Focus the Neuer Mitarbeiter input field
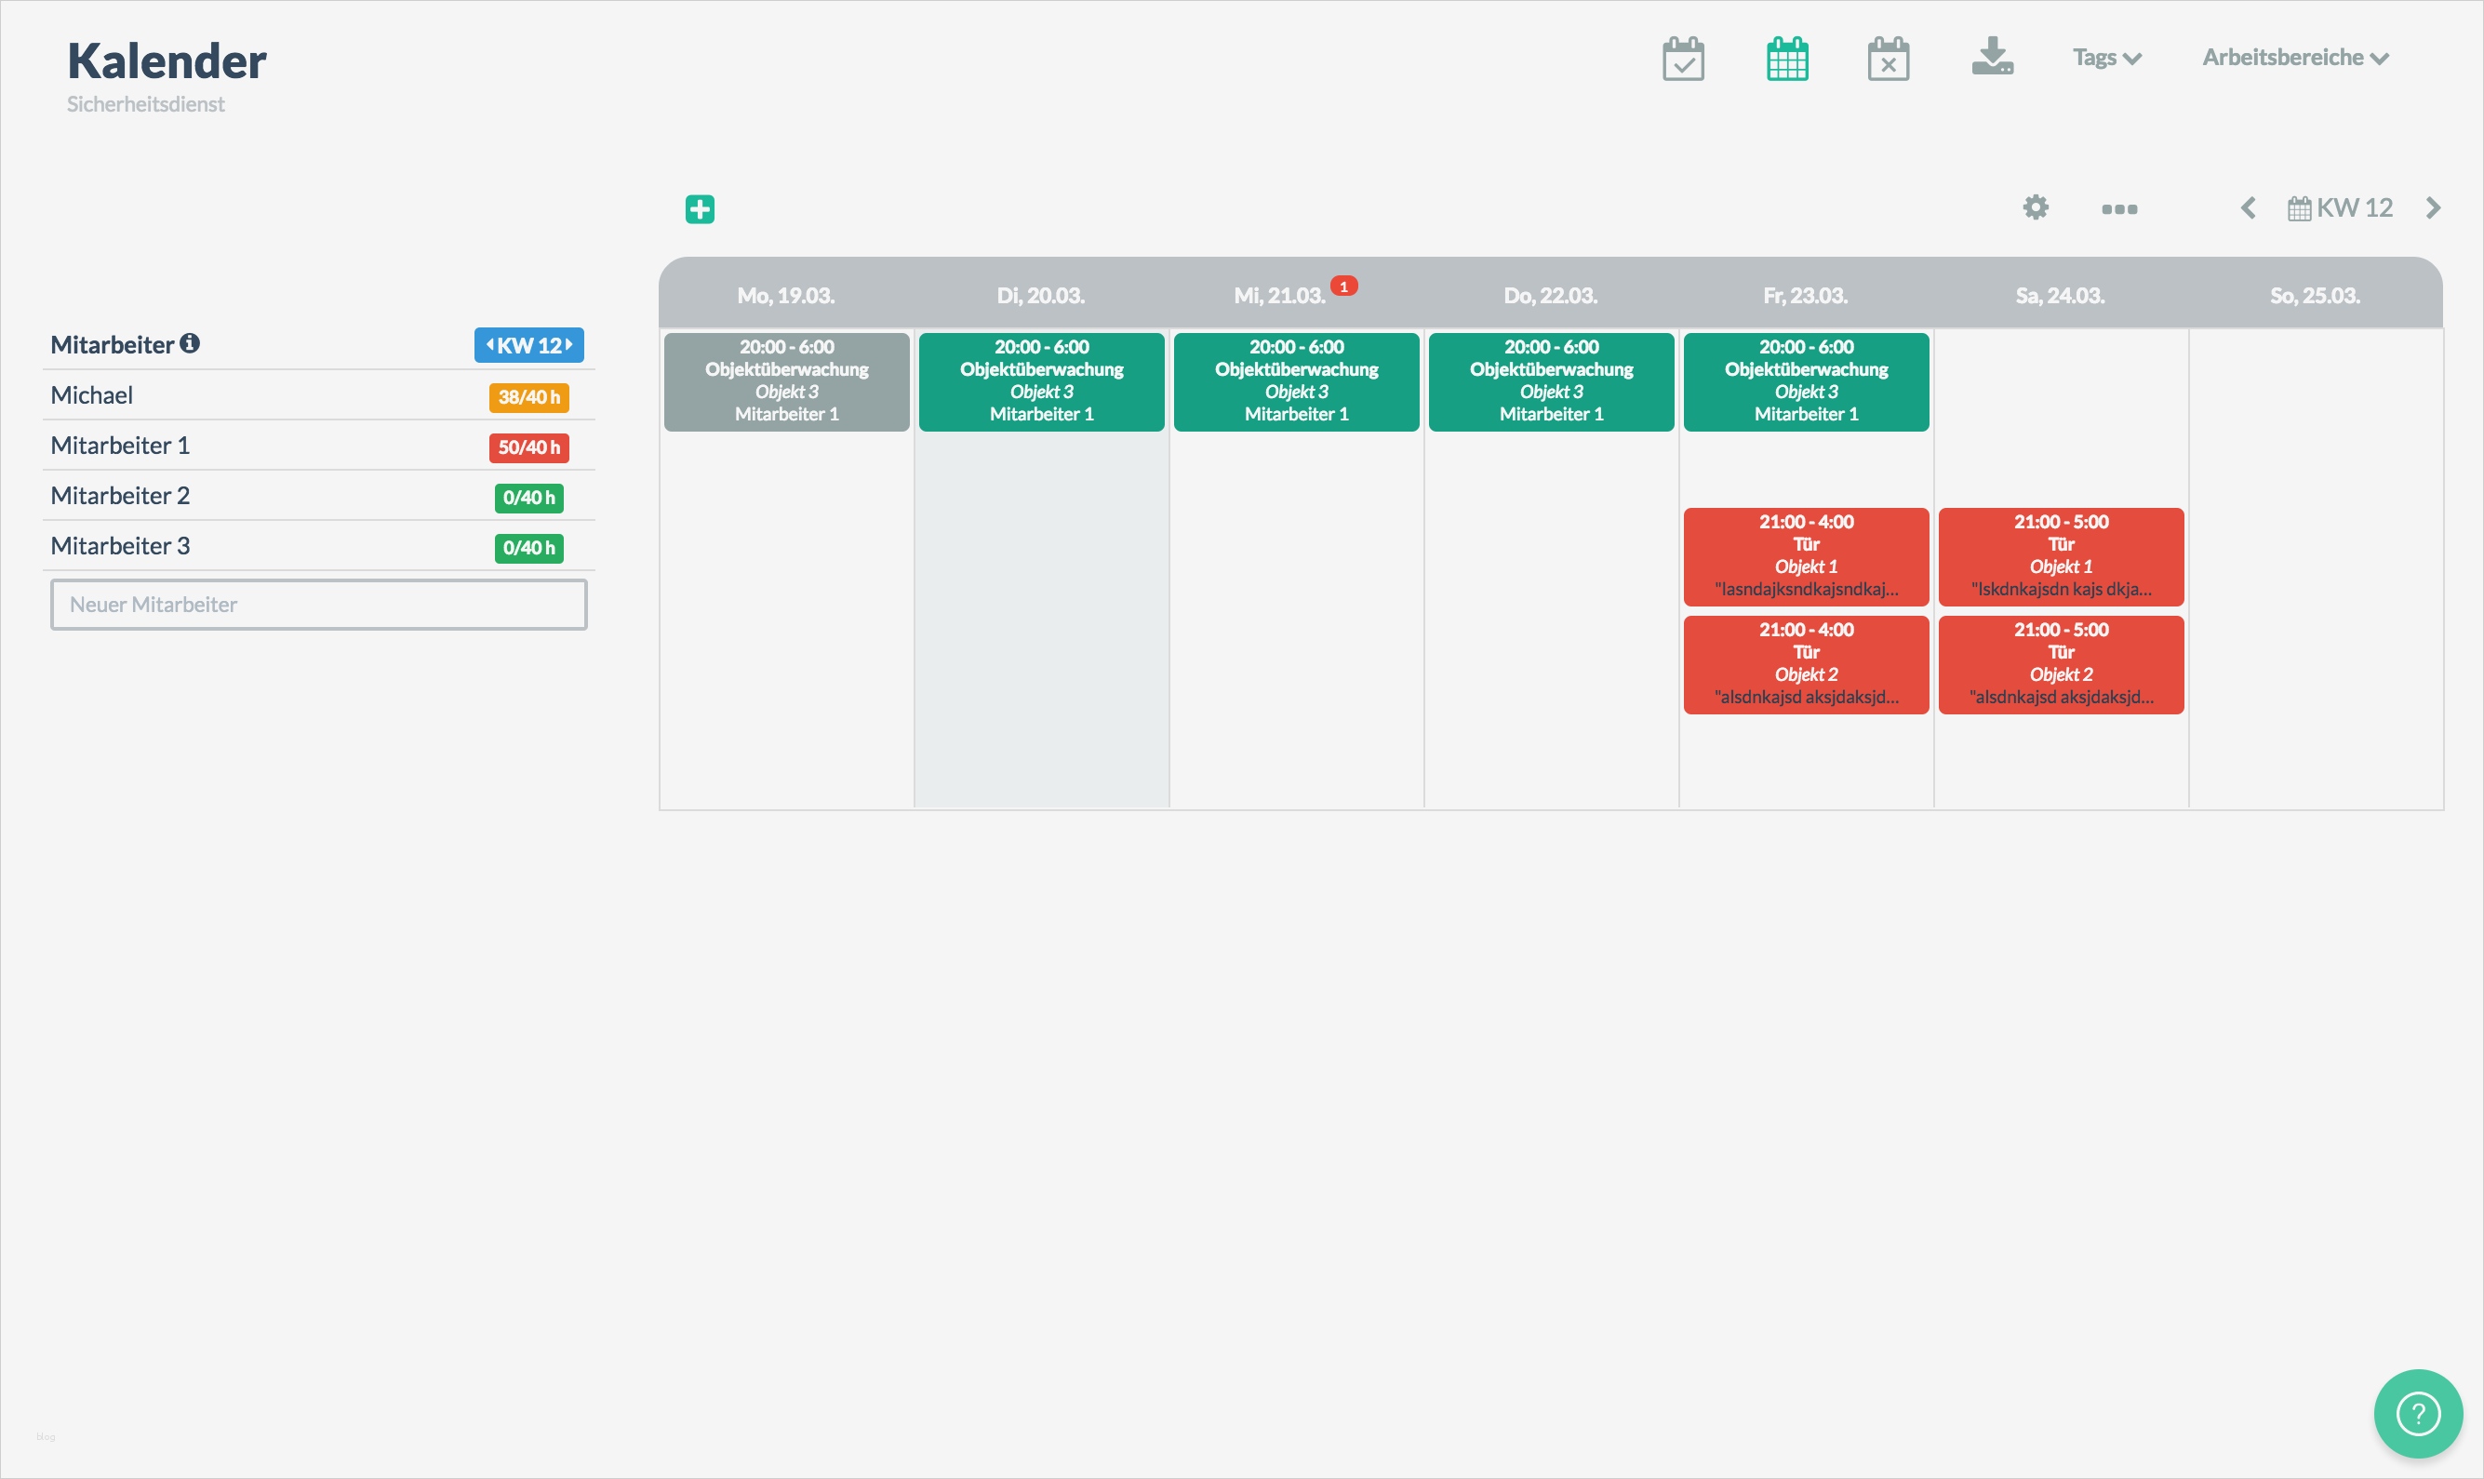This screenshot has height=1479, width=2484. pos(318,605)
